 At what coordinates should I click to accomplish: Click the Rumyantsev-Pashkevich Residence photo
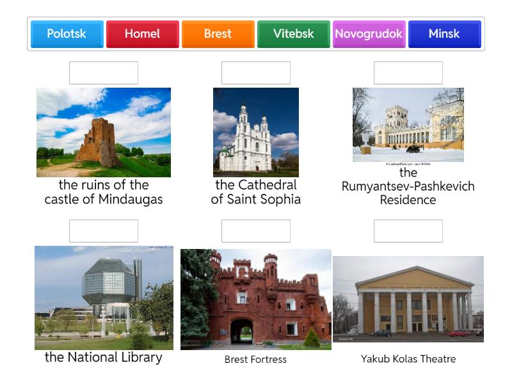(408, 125)
